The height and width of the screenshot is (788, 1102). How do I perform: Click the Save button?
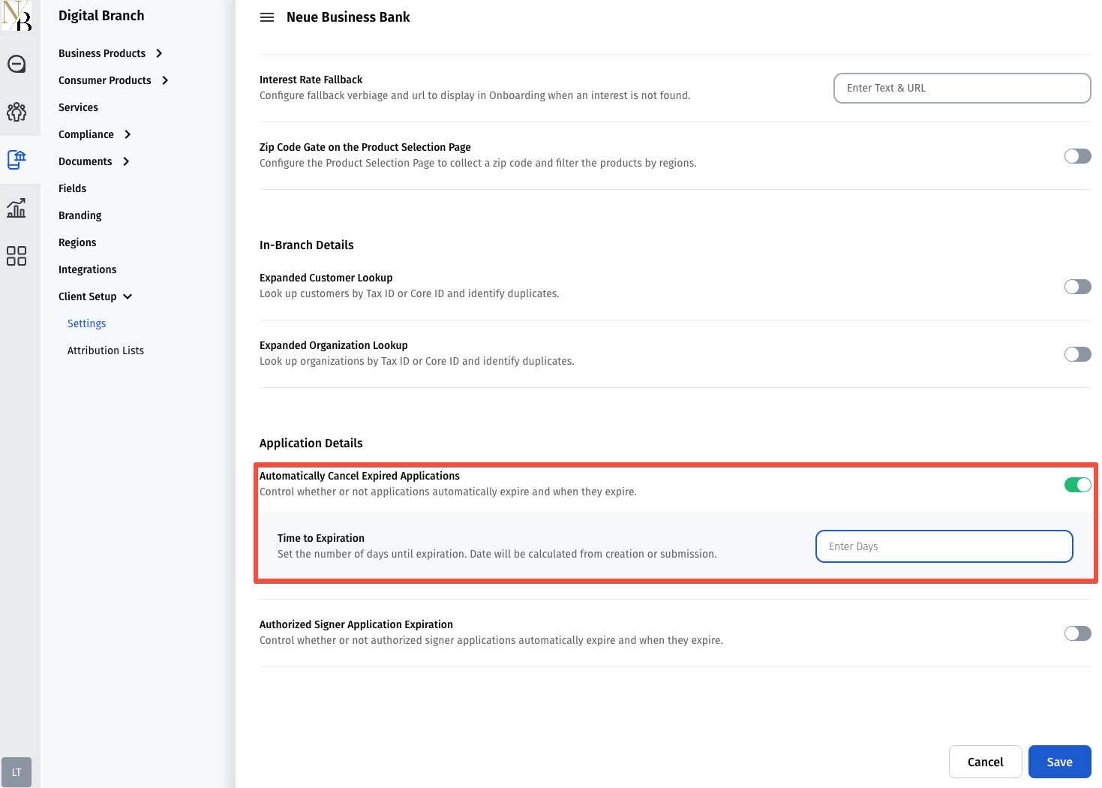tap(1059, 762)
